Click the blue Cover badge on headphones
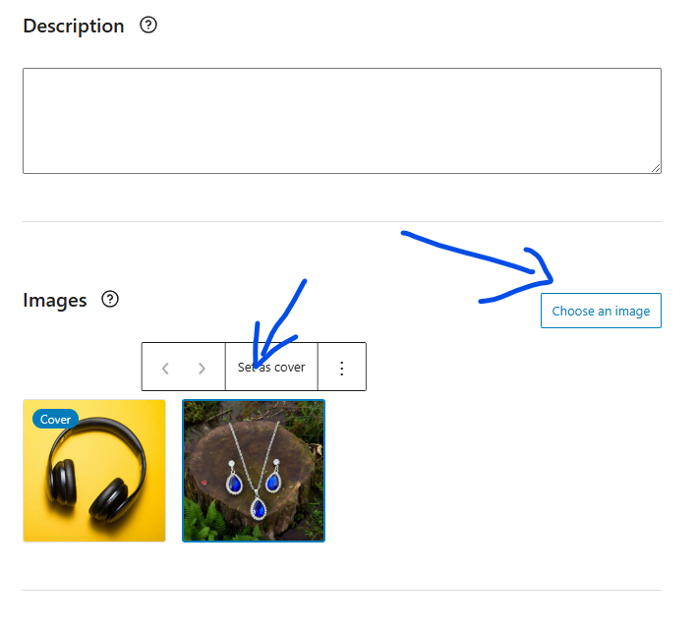 55,420
